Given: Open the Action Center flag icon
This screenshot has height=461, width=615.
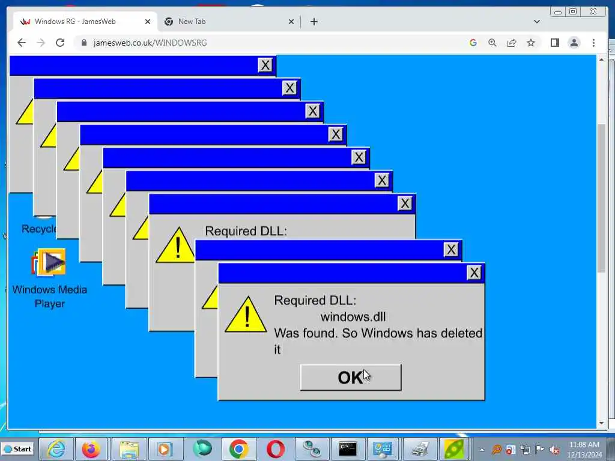Looking at the screenshot, I should point(540,450).
